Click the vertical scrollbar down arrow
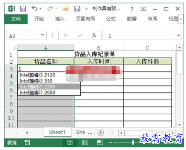 180,124
